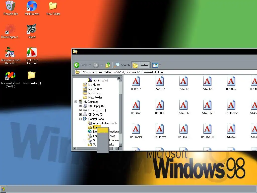The height and width of the screenshot is (193, 257).
Task: Click the tree horizontal scroll left arrow
Action: click(x=74, y=148)
